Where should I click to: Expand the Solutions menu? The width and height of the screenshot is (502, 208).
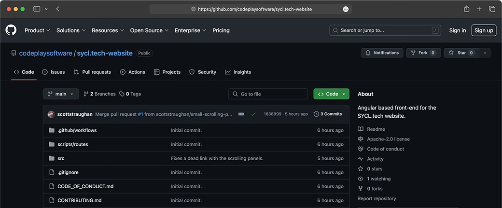coord(71,30)
